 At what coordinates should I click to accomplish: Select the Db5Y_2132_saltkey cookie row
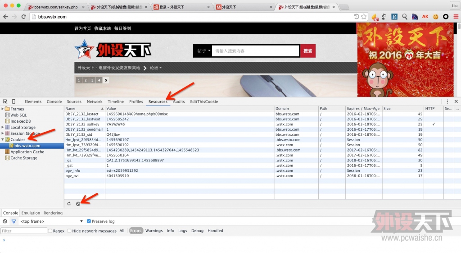point(262,124)
